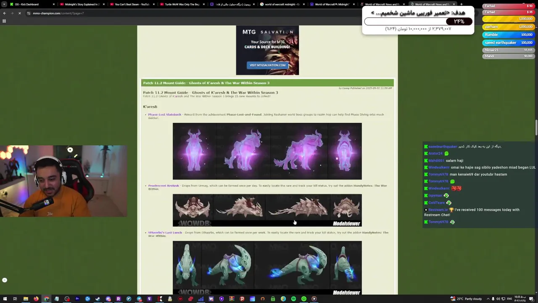Open Telegram from the taskbar
538x303 pixels.
tap(139, 299)
